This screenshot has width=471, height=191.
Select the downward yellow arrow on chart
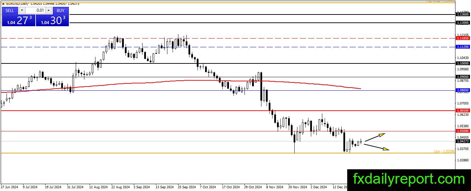pos(377,147)
